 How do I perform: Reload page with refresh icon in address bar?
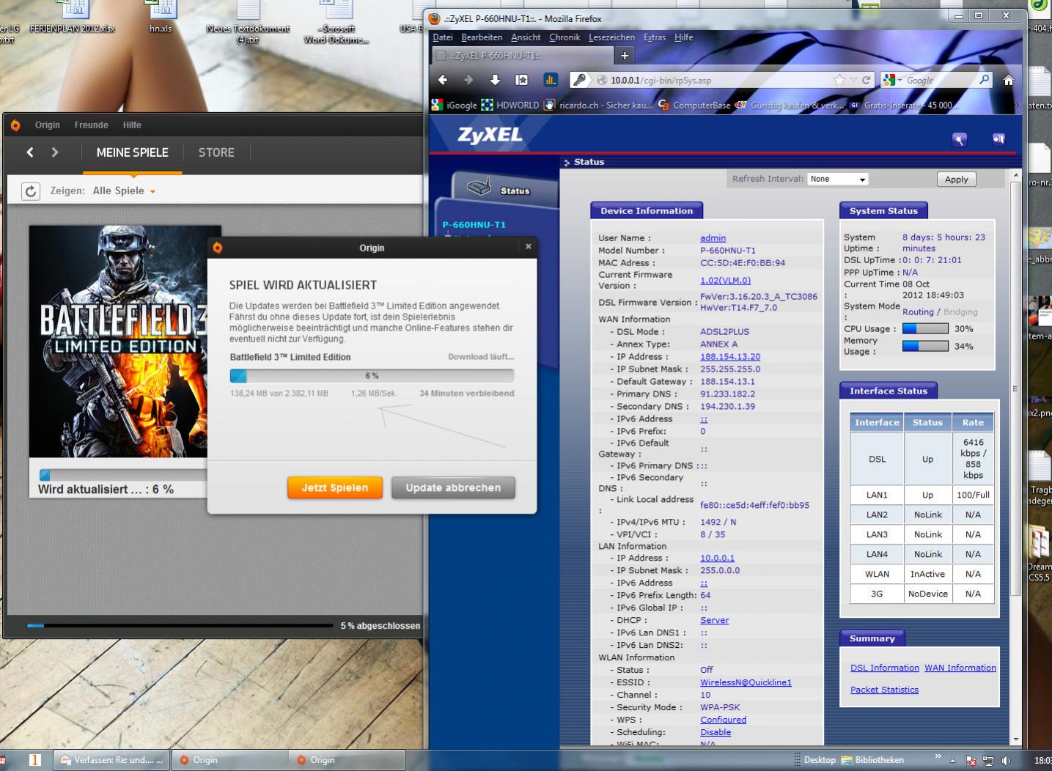[x=867, y=80]
